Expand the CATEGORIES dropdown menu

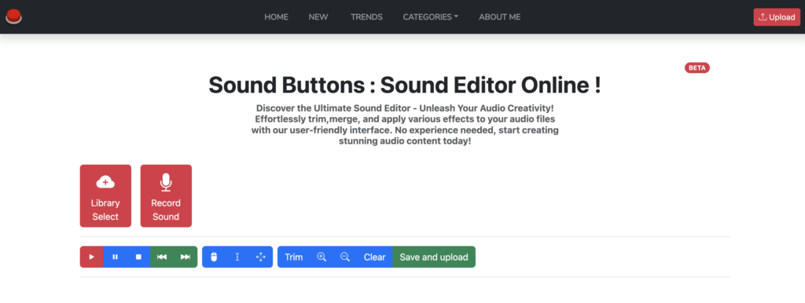point(431,17)
